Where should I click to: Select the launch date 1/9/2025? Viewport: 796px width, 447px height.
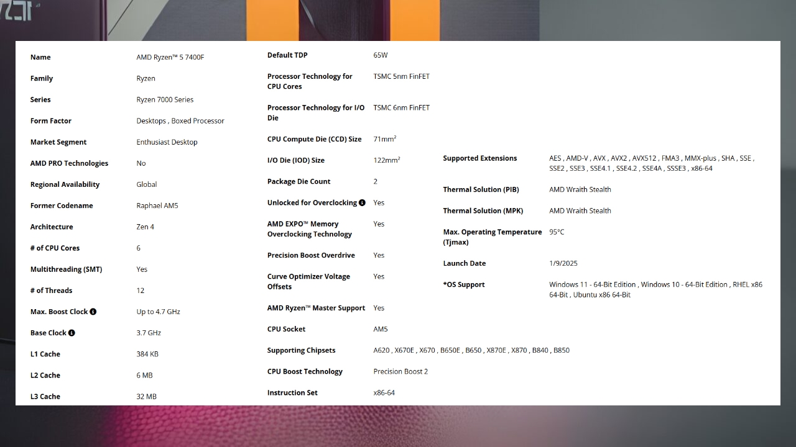pyautogui.click(x=563, y=263)
